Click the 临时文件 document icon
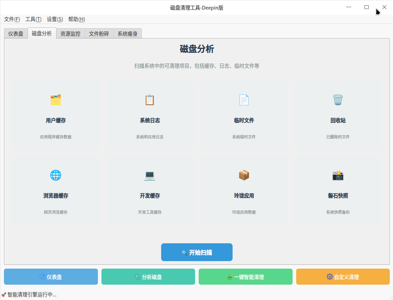The height and width of the screenshot is (300, 393). point(244,100)
